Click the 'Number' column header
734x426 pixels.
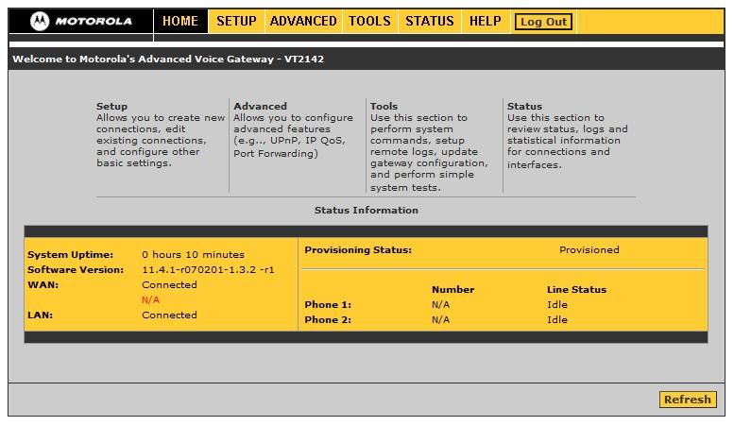[x=453, y=290]
